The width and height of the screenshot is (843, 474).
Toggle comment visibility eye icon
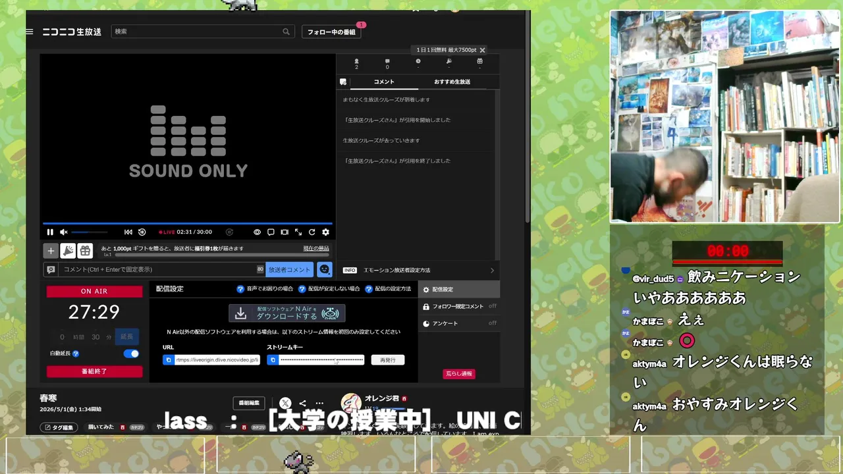coord(257,232)
